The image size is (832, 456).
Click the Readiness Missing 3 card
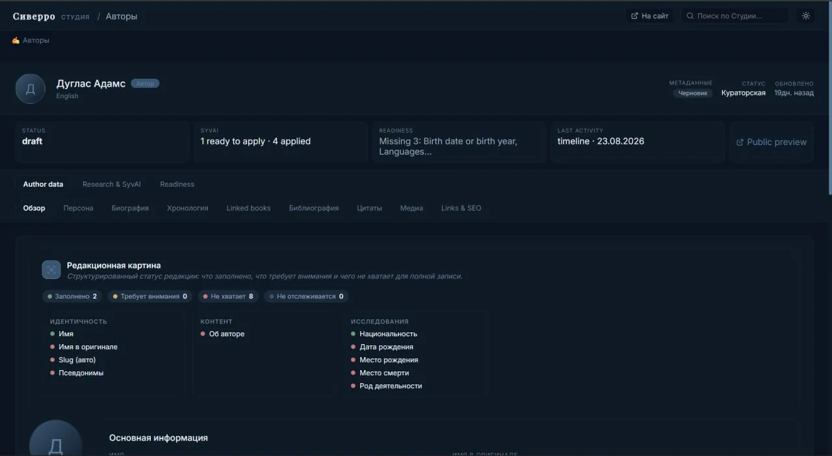[459, 142]
